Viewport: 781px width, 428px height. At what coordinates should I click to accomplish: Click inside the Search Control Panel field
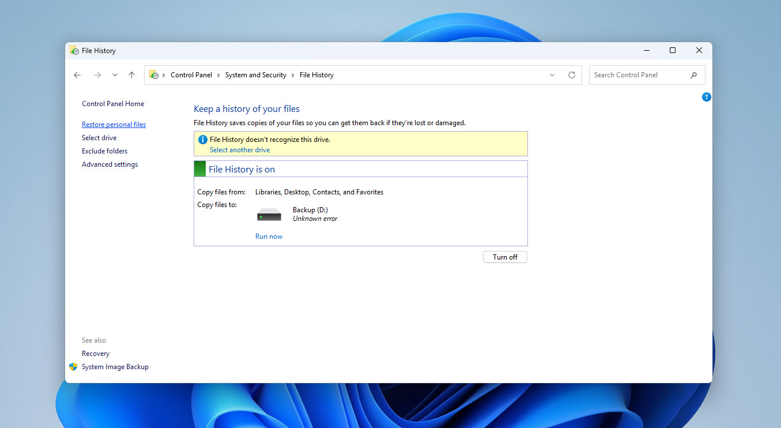(x=634, y=74)
